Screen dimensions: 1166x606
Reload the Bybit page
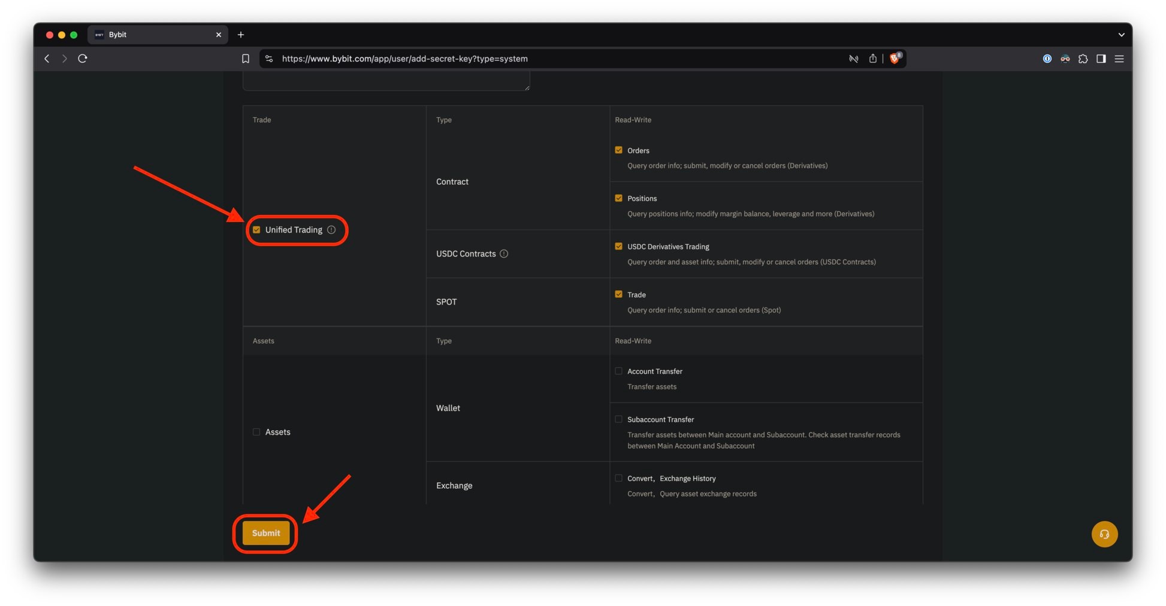83,59
